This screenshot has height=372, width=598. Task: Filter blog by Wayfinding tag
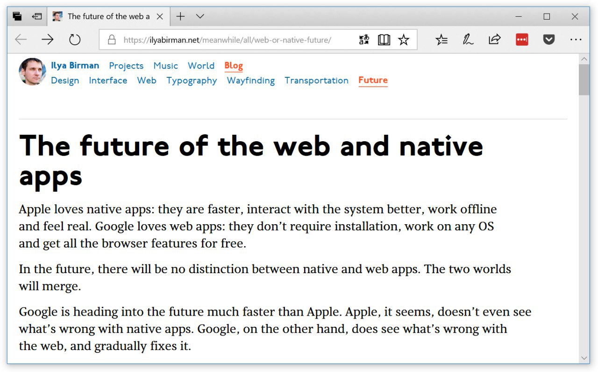pos(251,81)
